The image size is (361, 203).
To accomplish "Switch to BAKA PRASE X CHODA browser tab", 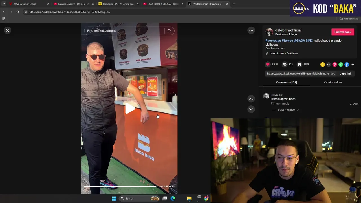I will click(163, 4).
